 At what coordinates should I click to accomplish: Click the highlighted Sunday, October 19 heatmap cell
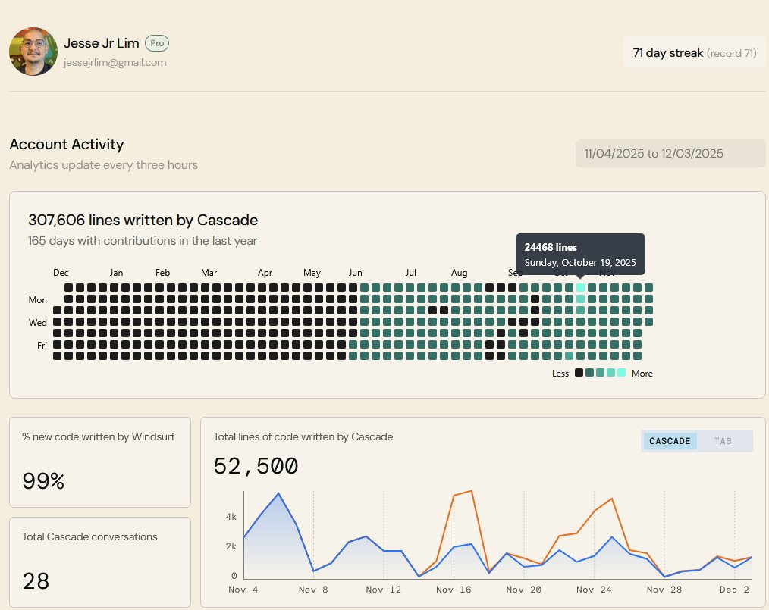tap(580, 288)
